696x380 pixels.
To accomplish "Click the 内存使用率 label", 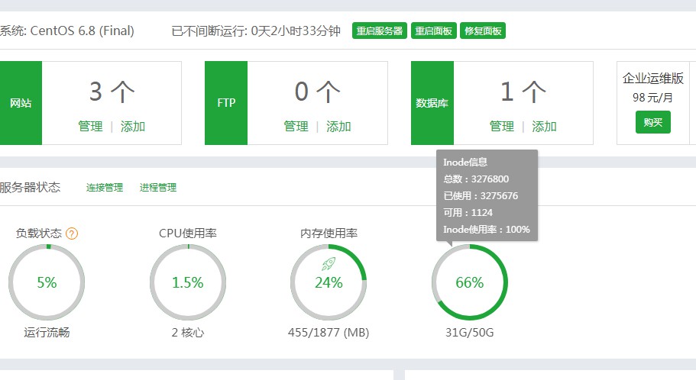I will pos(329,233).
